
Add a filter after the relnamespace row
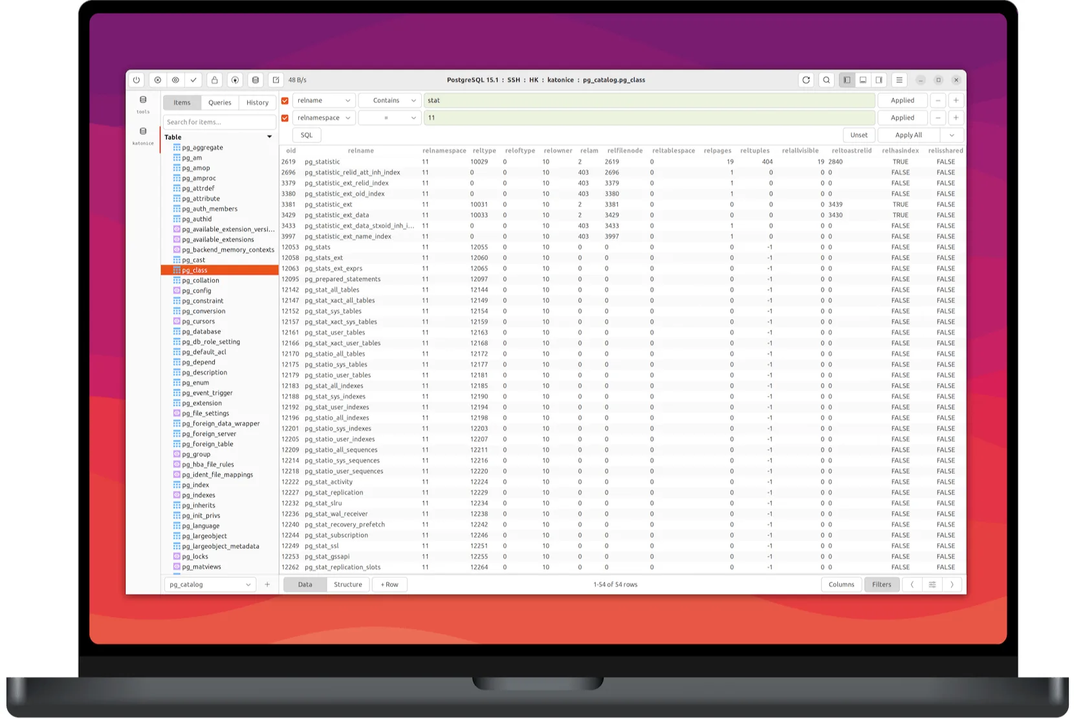coord(956,118)
